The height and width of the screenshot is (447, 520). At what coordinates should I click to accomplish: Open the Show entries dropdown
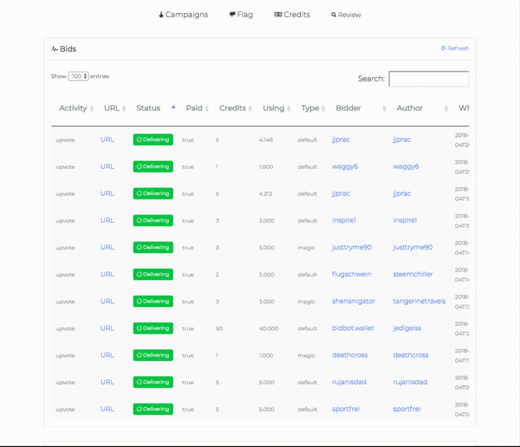78,76
